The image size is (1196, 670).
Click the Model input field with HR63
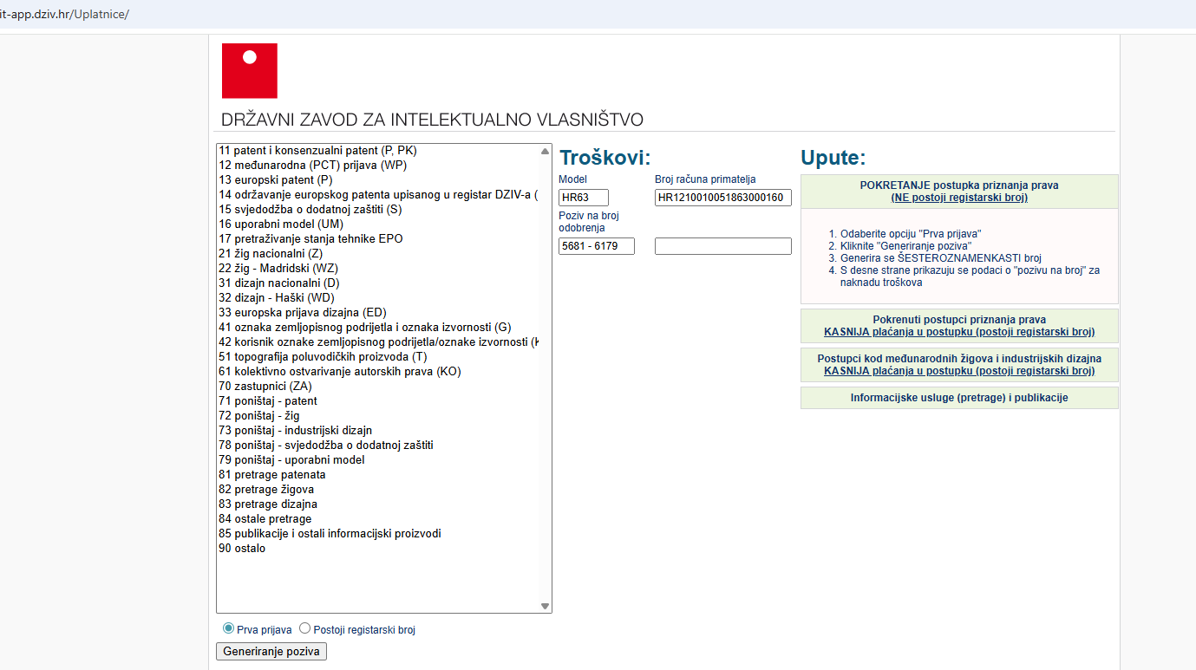[584, 198]
